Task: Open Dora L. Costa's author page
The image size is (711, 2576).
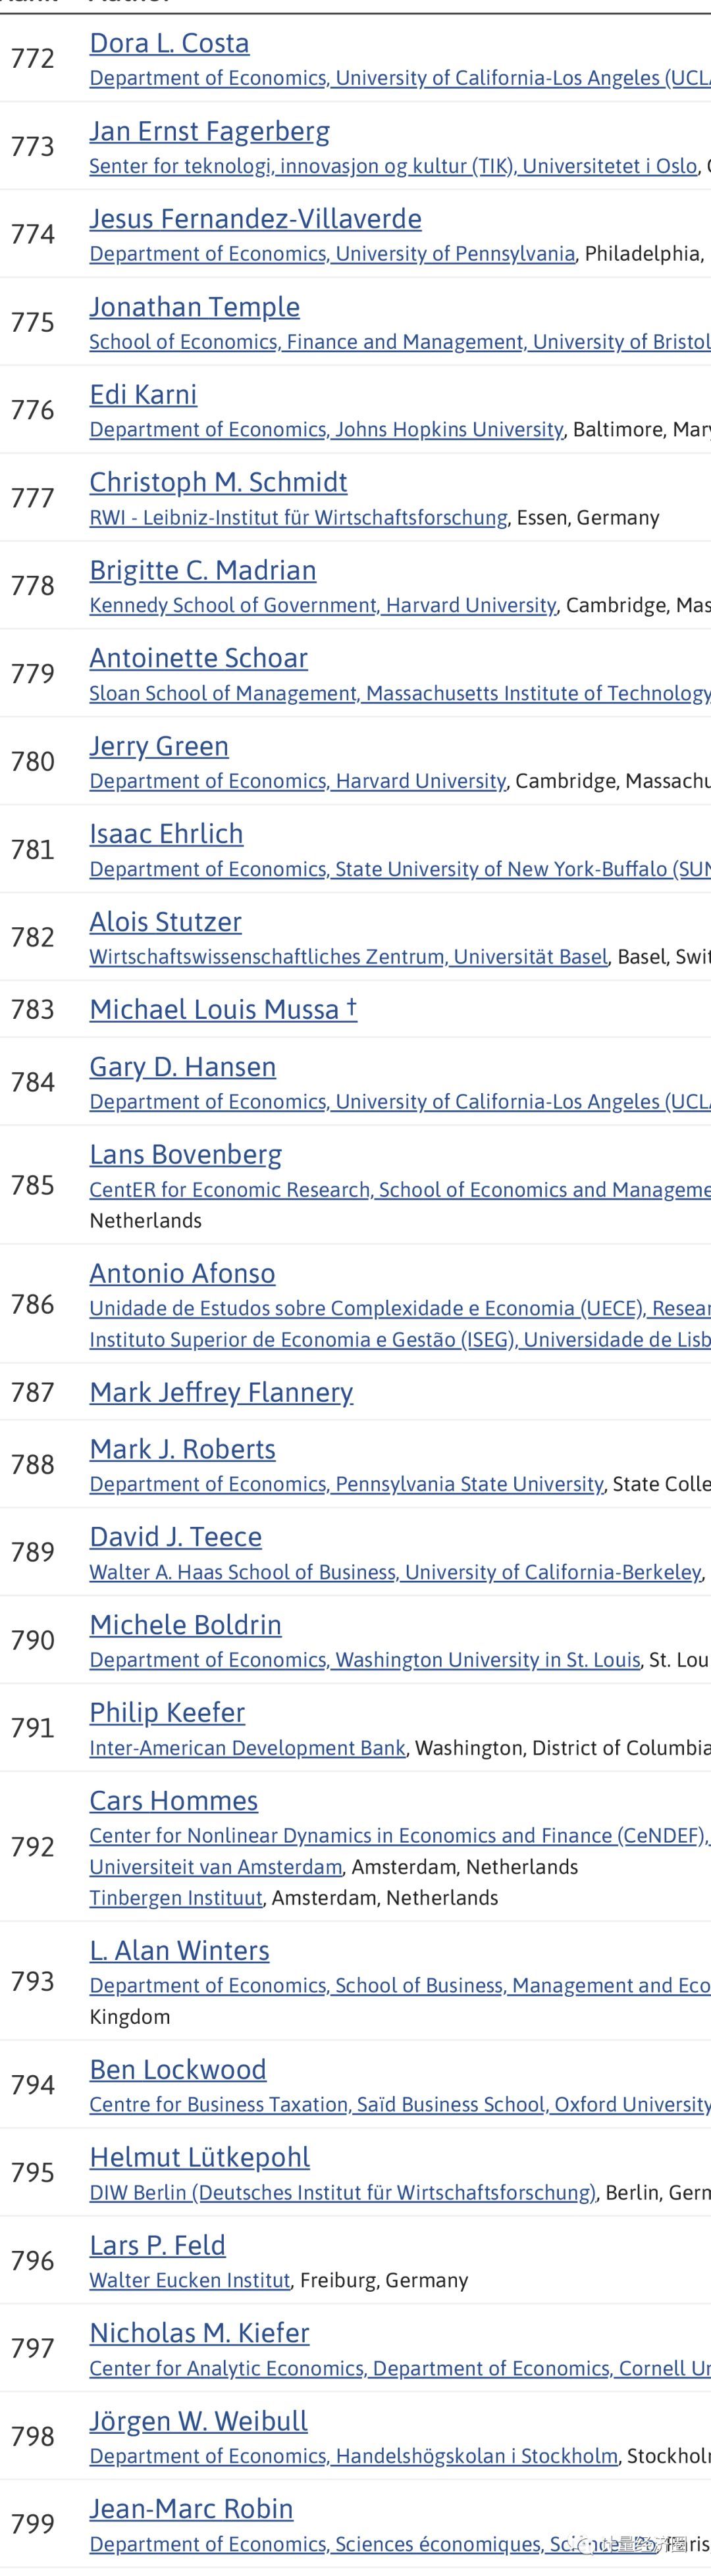Action: (169, 43)
